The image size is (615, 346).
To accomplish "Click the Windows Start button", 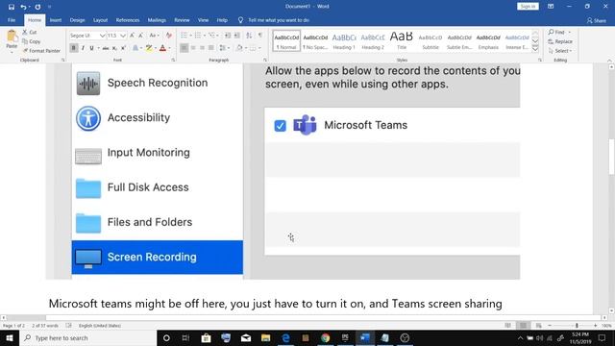I will [9, 337].
